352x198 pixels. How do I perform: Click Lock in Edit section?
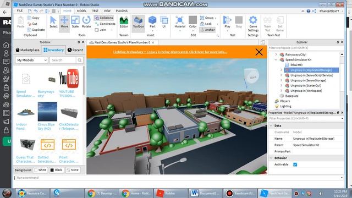[206, 24]
